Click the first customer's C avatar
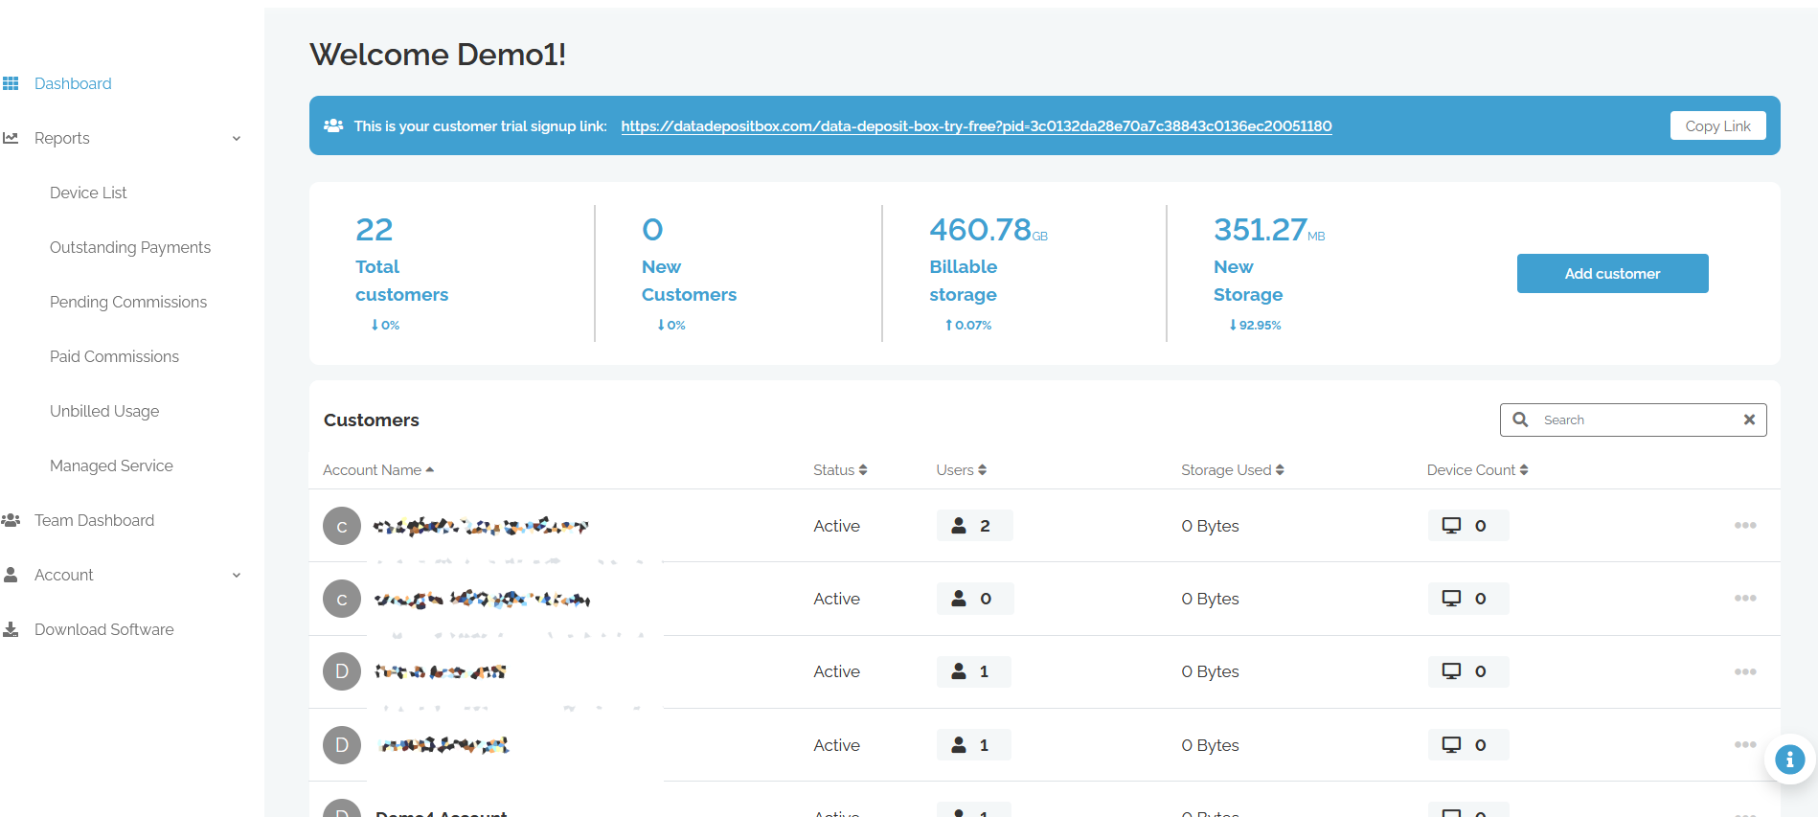This screenshot has height=817, width=1818. click(342, 526)
